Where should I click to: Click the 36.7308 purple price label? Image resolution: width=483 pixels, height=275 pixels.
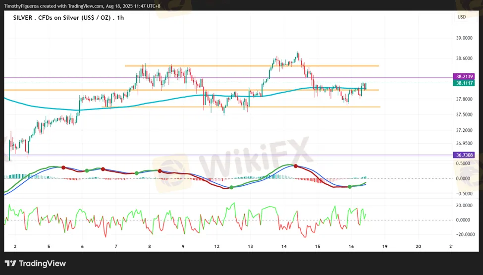pos(464,155)
